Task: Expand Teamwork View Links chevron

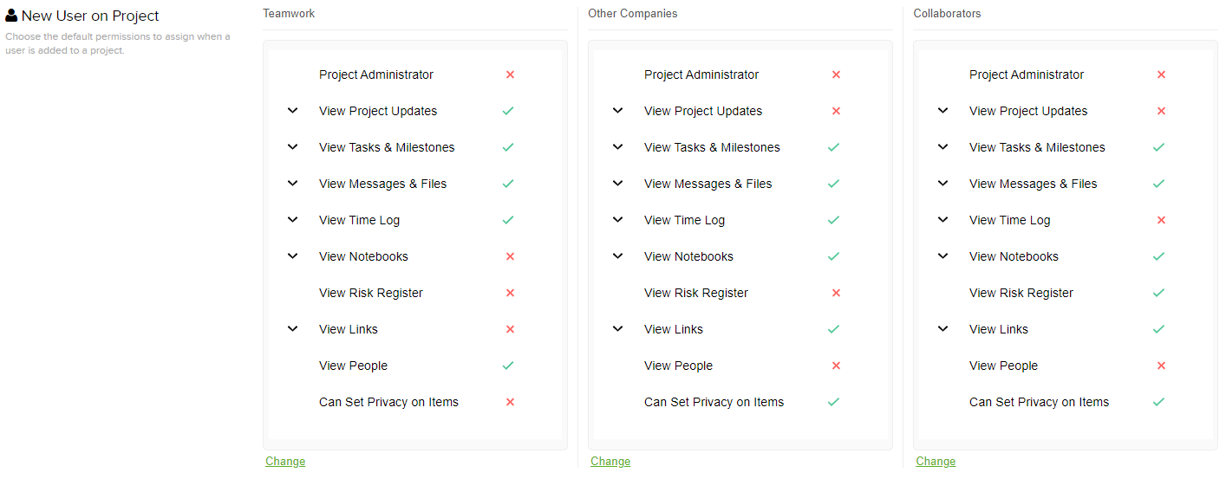Action: click(x=293, y=329)
